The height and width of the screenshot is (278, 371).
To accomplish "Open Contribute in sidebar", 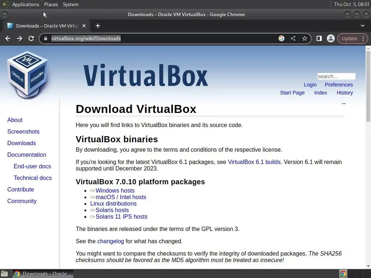I will (x=21, y=189).
